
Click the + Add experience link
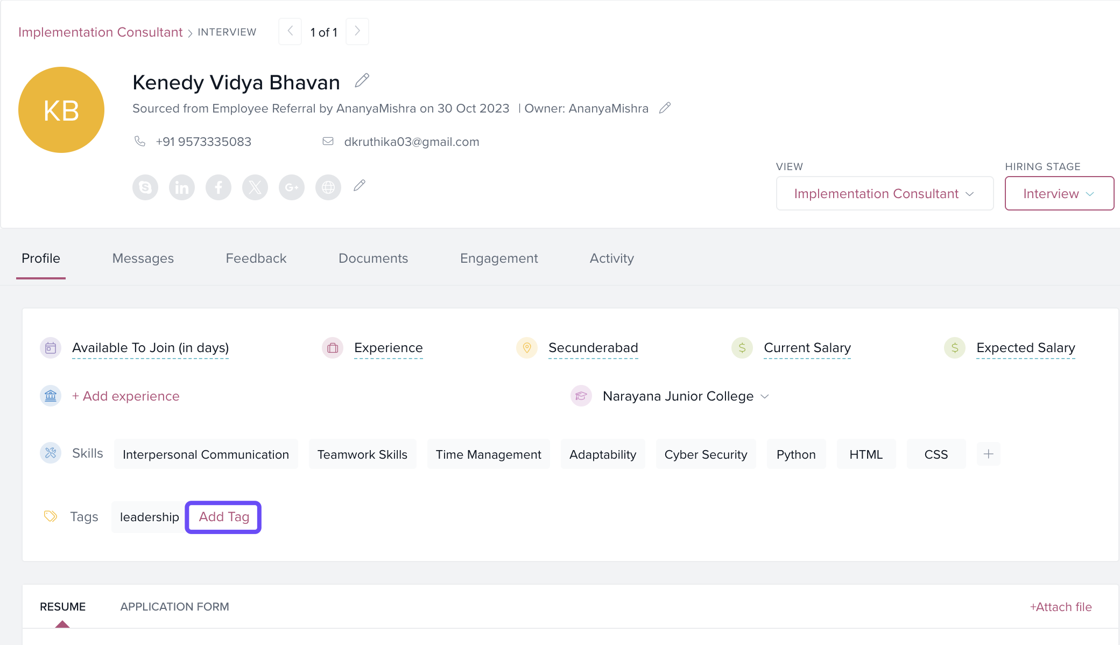point(126,396)
